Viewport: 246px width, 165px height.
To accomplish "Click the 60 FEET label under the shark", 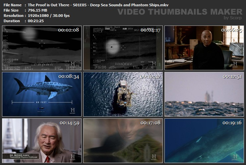I will (41, 102).
